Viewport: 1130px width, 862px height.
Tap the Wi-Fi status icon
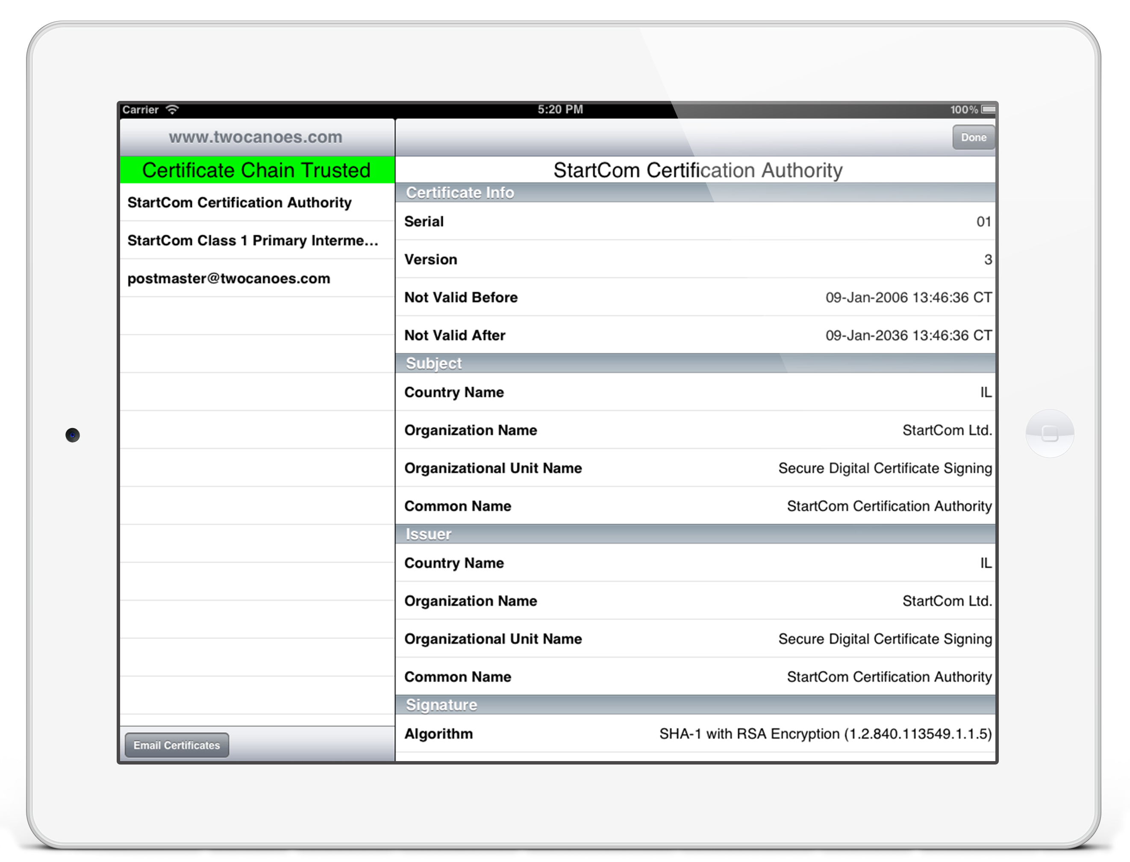(173, 109)
